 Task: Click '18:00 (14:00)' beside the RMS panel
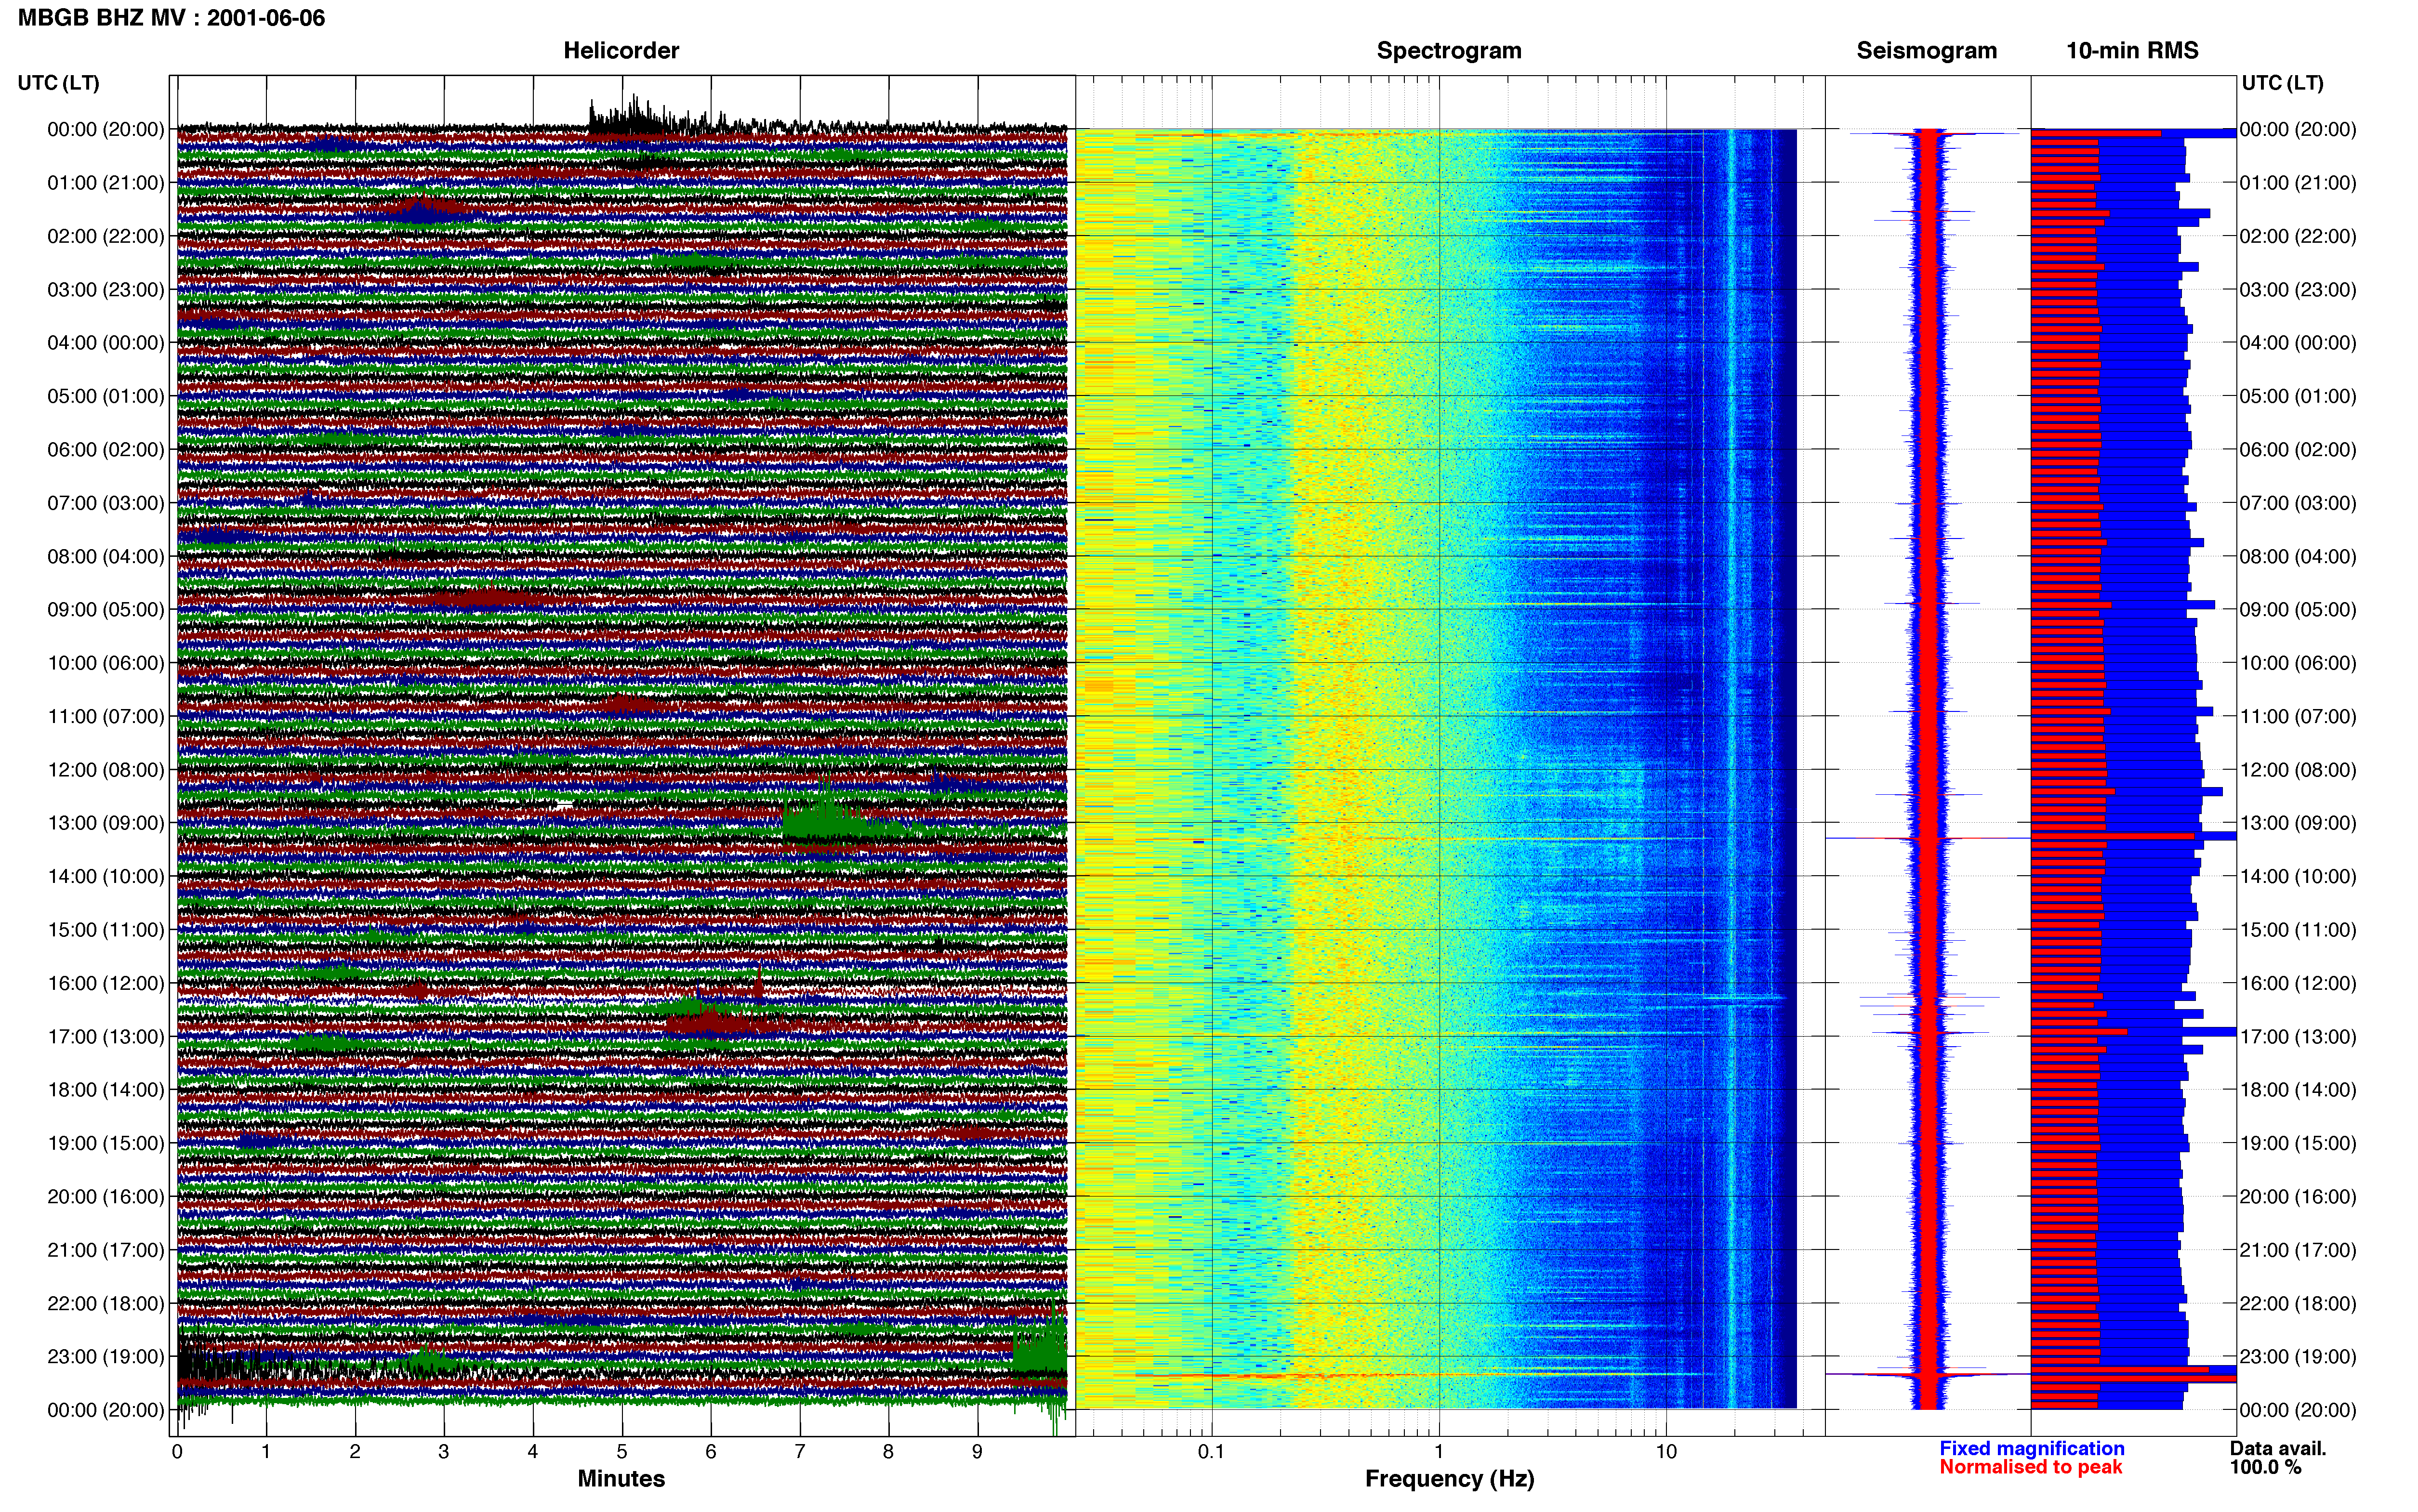pyautogui.click(x=2298, y=1090)
